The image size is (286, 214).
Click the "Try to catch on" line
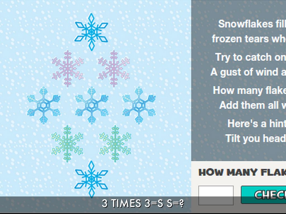[x=251, y=57]
